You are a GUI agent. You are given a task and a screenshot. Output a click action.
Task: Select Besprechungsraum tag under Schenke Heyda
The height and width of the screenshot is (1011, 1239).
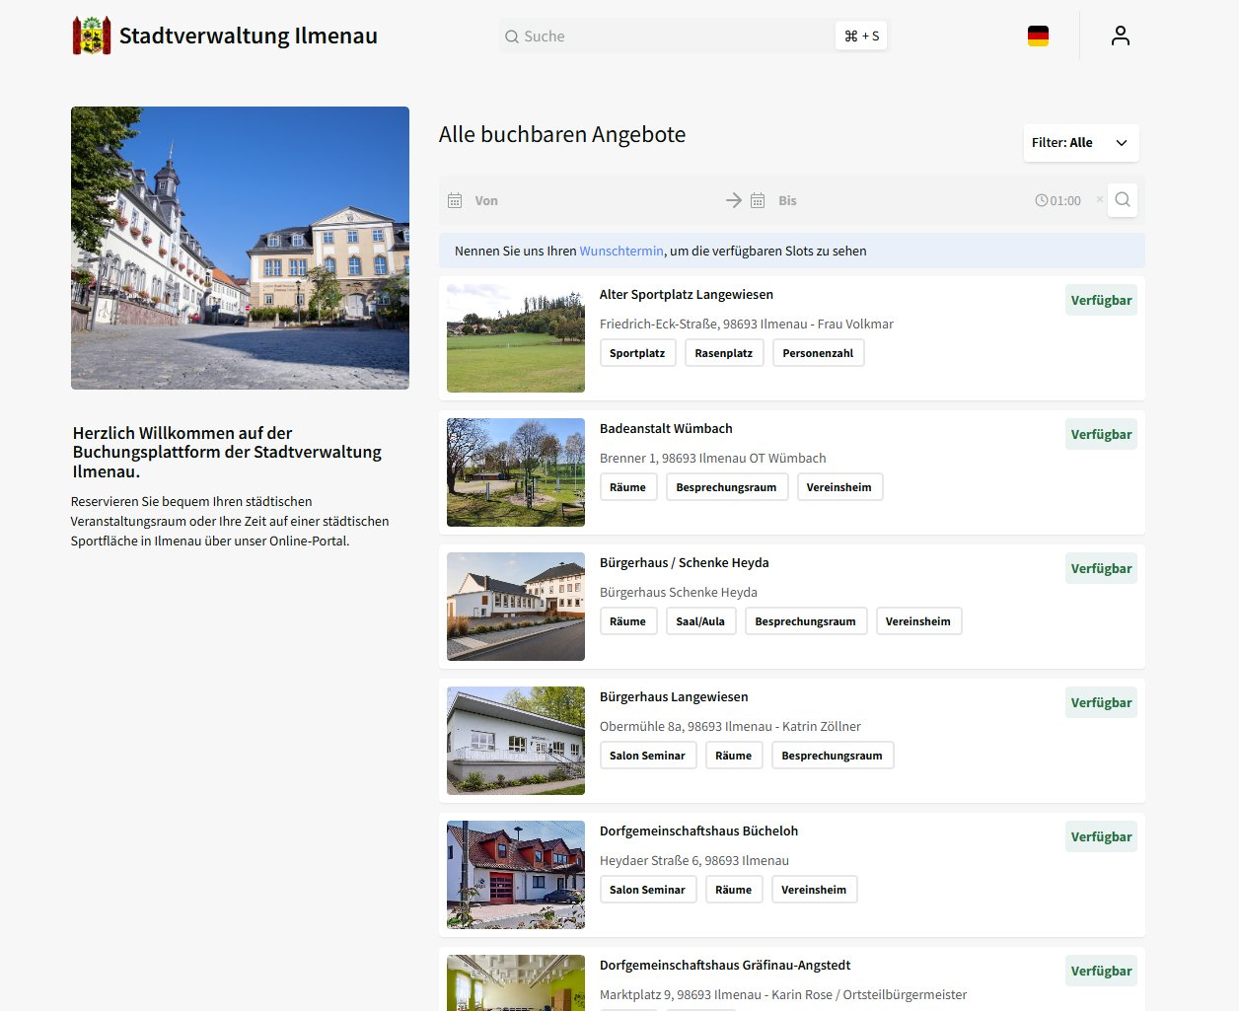(x=806, y=621)
